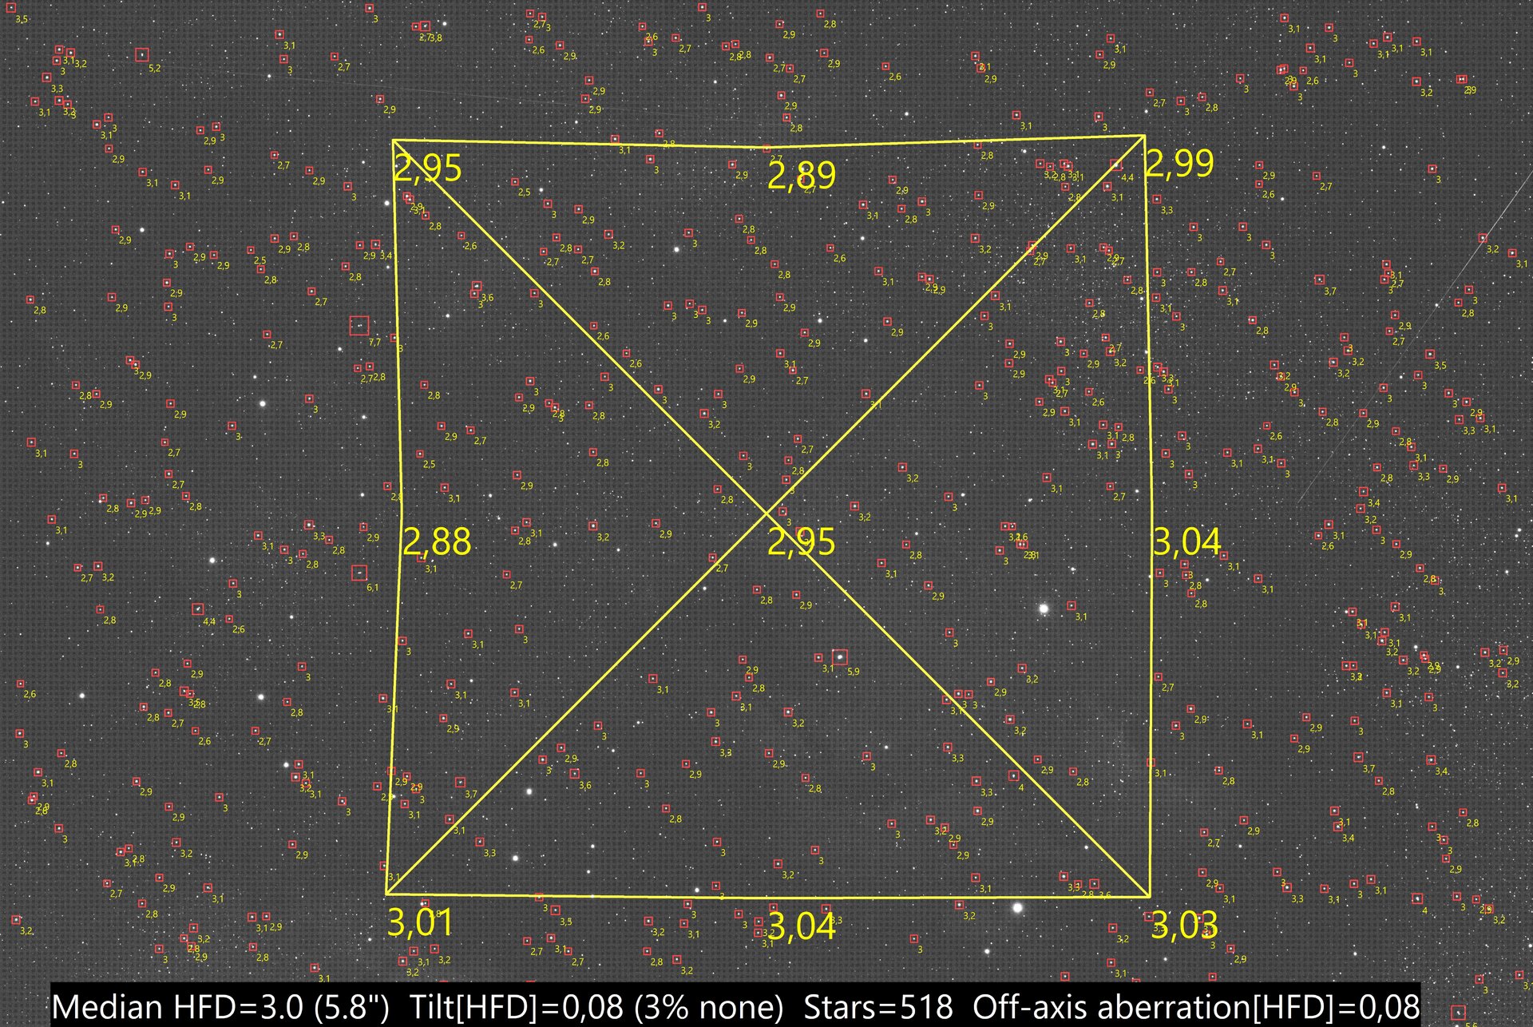Click the large yellow 2,88 HFD value
1533x1027 pixels.
click(437, 542)
